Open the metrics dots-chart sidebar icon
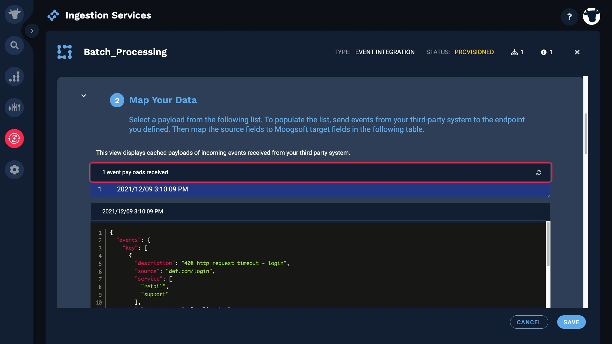The image size is (612, 344). 14,76
